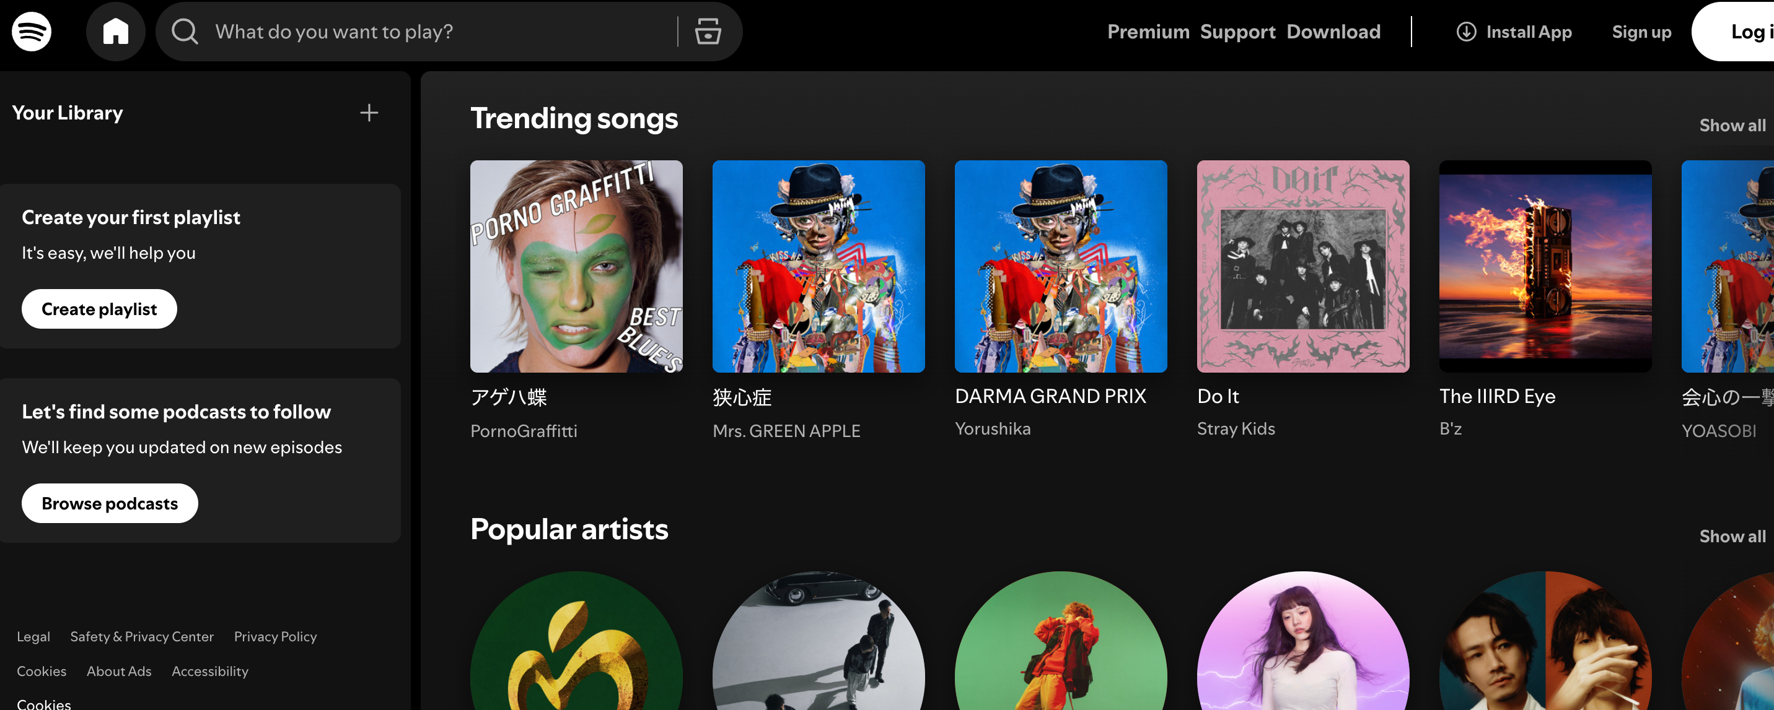Open the Browse icon in search bar
Image resolution: width=1774 pixels, height=710 pixels.
(707, 32)
